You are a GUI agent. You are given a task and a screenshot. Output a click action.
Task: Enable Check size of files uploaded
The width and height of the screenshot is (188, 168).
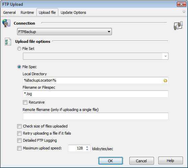pos(19,126)
